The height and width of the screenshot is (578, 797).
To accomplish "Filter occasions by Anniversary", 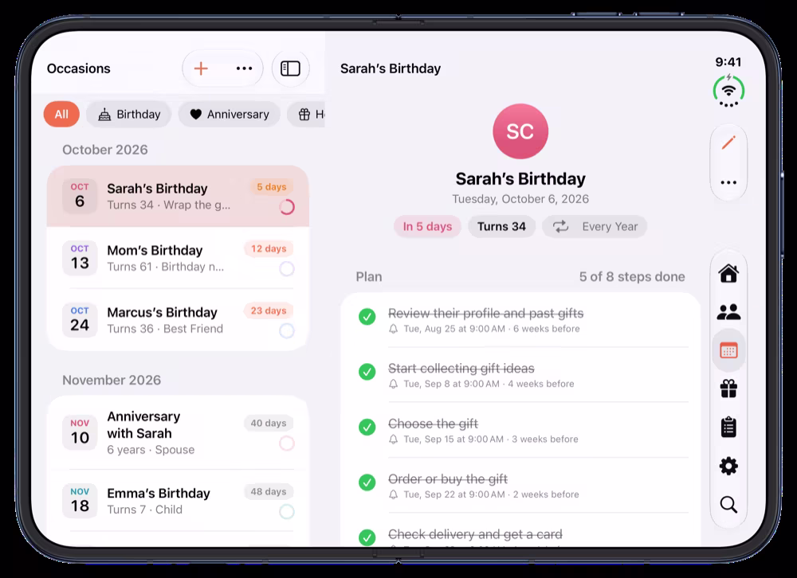I will tap(230, 115).
